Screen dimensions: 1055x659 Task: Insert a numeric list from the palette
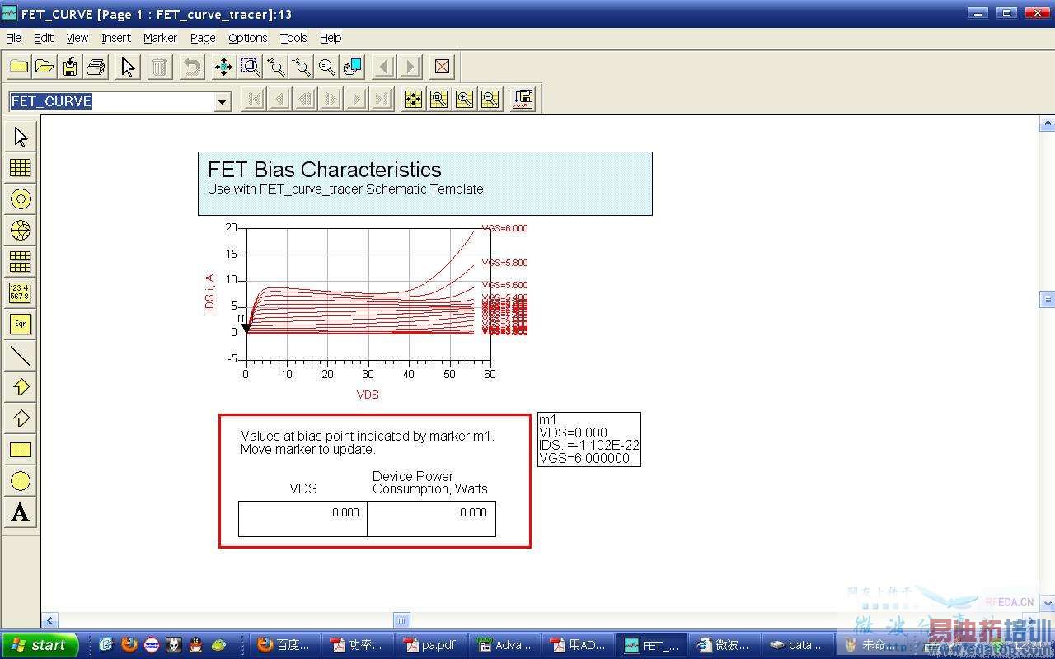[x=21, y=293]
